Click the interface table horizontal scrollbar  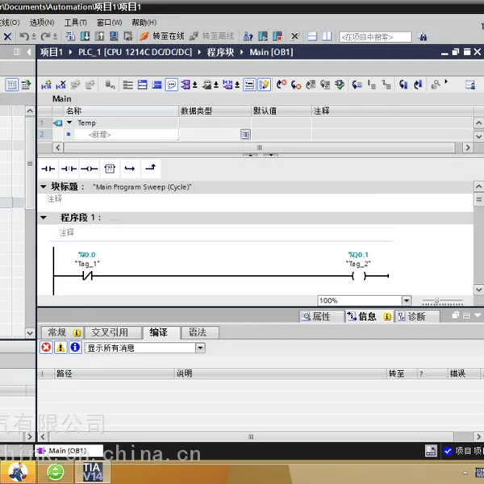pos(259,148)
